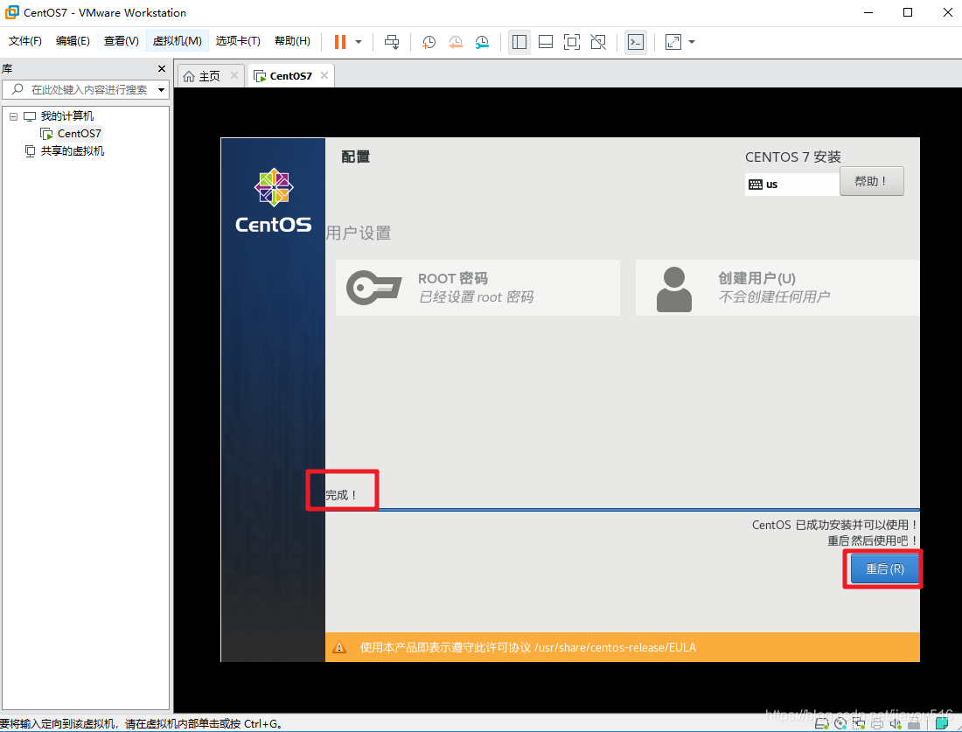Image resolution: width=962 pixels, height=732 pixels.
Task: Click the network adapter status icon
Action: 858,724
